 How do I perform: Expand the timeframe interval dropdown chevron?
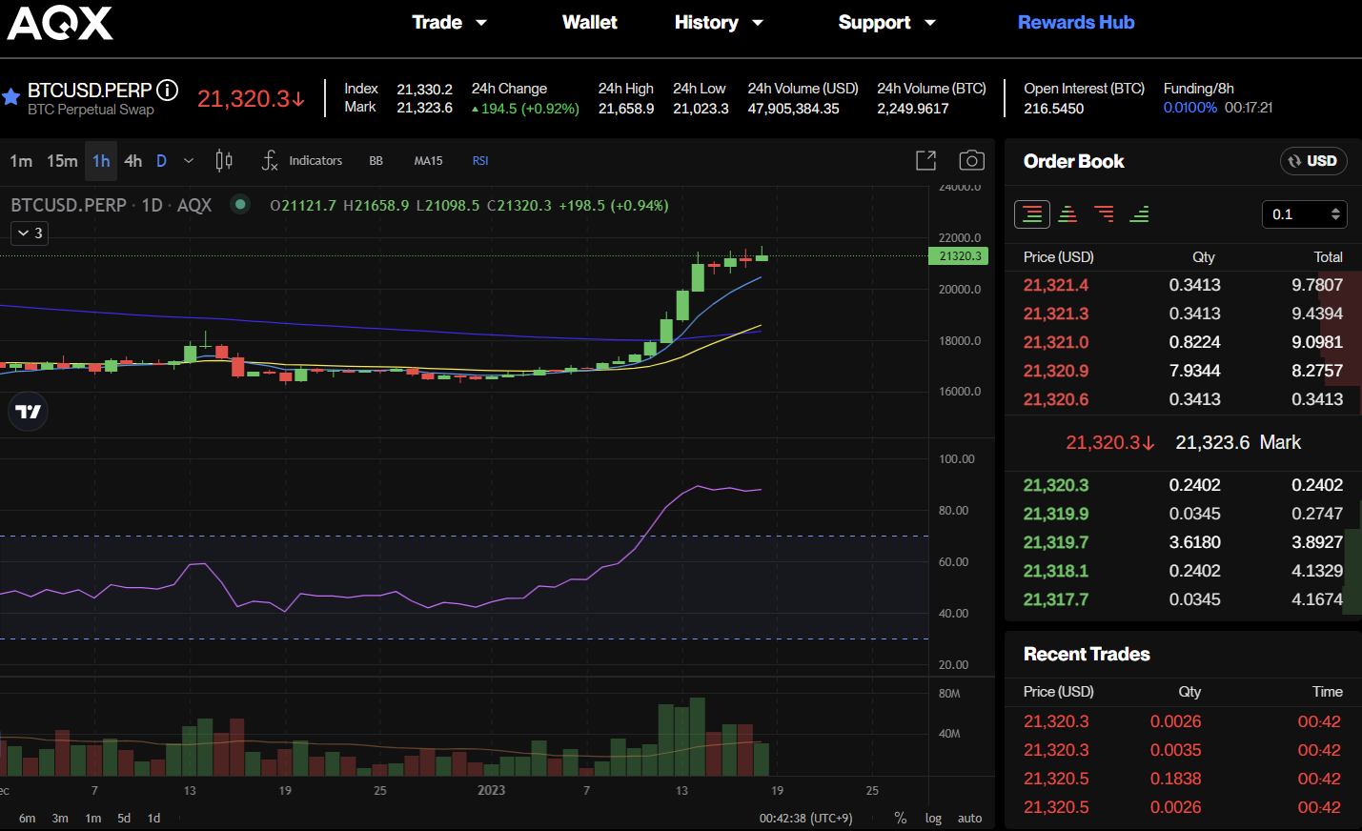[x=189, y=161]
